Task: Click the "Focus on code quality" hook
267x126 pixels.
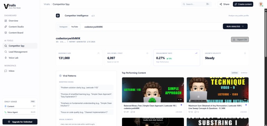Action: click(x=86, y=112)
